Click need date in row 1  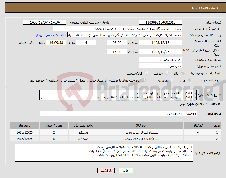click(25, 132)
